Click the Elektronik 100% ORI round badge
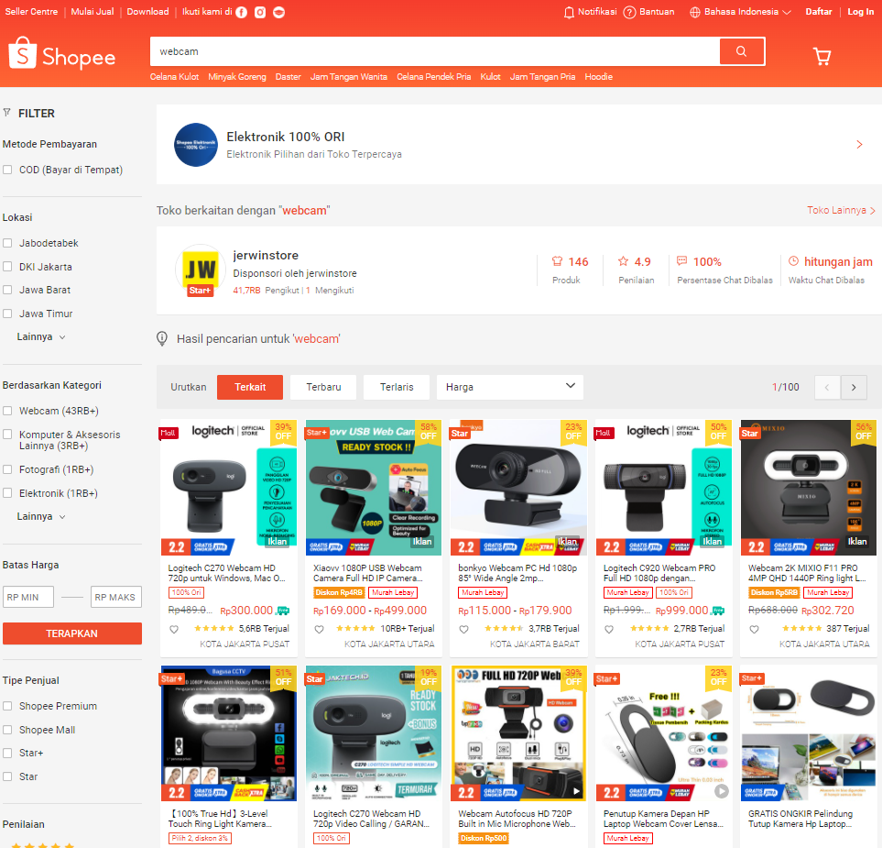The width and height of the screenshot is (882, 848). point(196,145)
